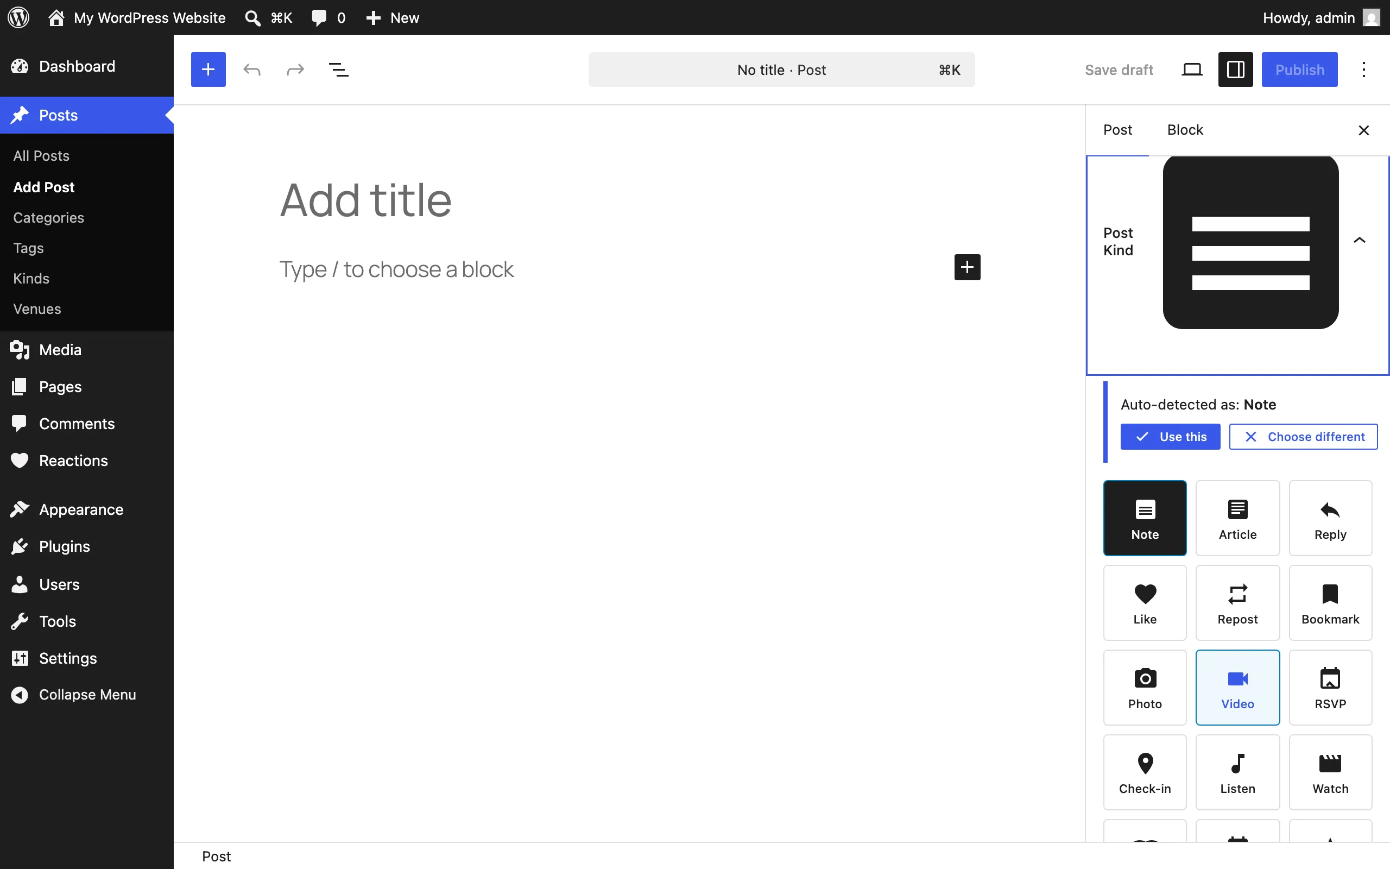Image resolution: width=1390 pixels, height=869 pixels.
Task: Confirm auto-detected kind with Use this
Action: [x=1170, y=437]
